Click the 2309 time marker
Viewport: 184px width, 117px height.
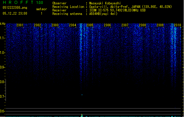[160, 25]
